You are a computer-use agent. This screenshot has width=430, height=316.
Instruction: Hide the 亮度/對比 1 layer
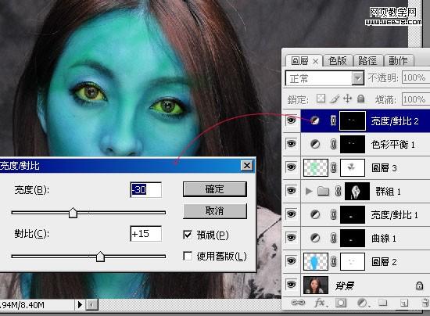(x=292, y=214)
